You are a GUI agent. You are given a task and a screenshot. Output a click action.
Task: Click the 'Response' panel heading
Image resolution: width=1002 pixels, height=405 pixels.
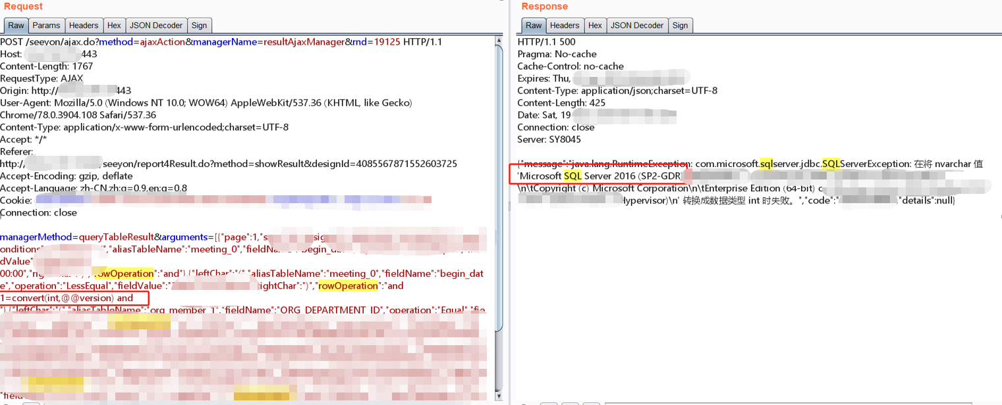[544, 7]
